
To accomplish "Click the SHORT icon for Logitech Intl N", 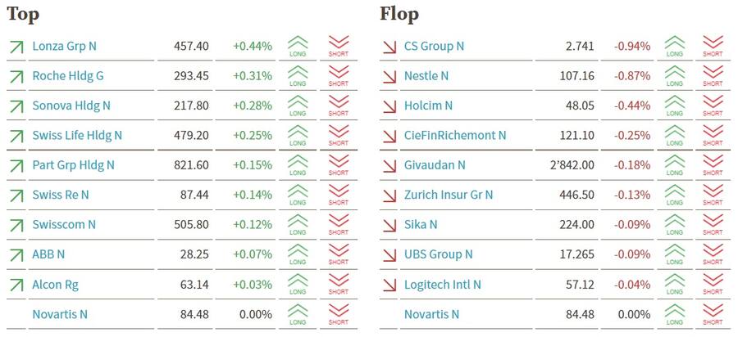I will point(713,285).
